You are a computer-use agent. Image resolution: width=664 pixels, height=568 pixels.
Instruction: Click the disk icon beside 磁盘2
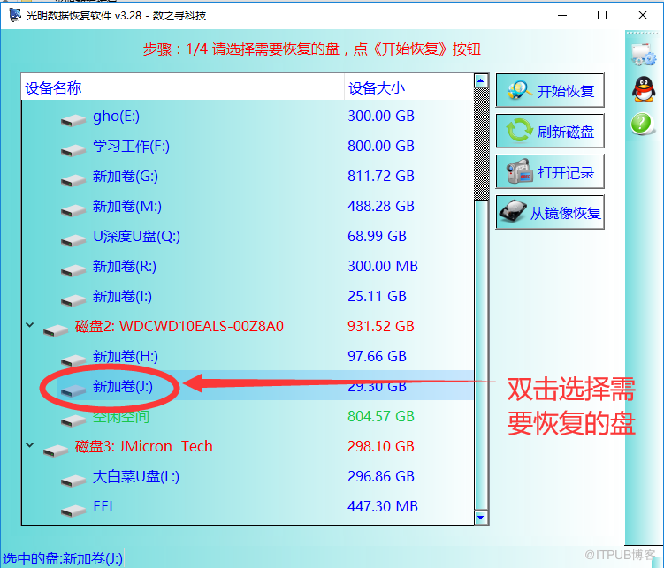56,330
